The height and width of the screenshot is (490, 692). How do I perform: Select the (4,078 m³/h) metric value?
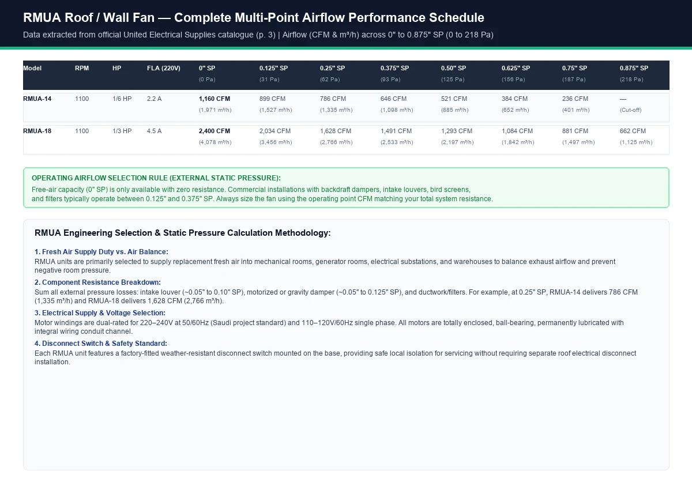[215, 142]
